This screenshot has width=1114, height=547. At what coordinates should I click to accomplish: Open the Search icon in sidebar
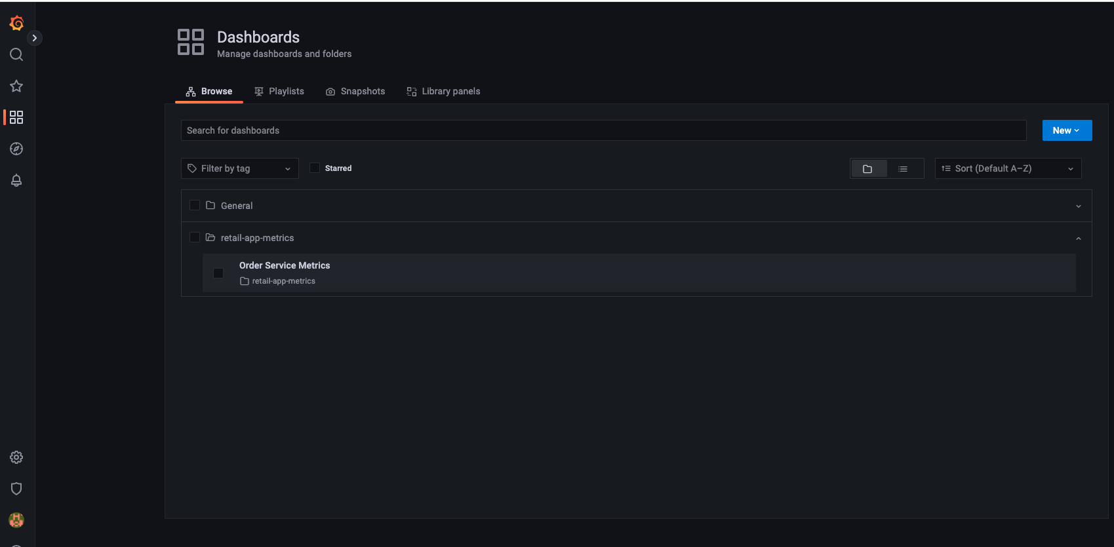[16, 54]
